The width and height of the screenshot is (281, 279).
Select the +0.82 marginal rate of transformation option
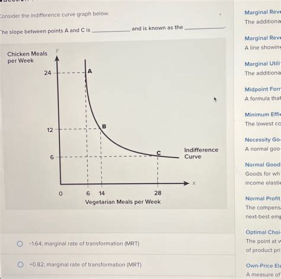click(20, 264)
